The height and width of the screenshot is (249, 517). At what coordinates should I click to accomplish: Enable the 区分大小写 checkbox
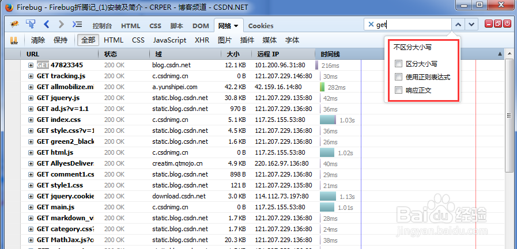tap(399, 64)
